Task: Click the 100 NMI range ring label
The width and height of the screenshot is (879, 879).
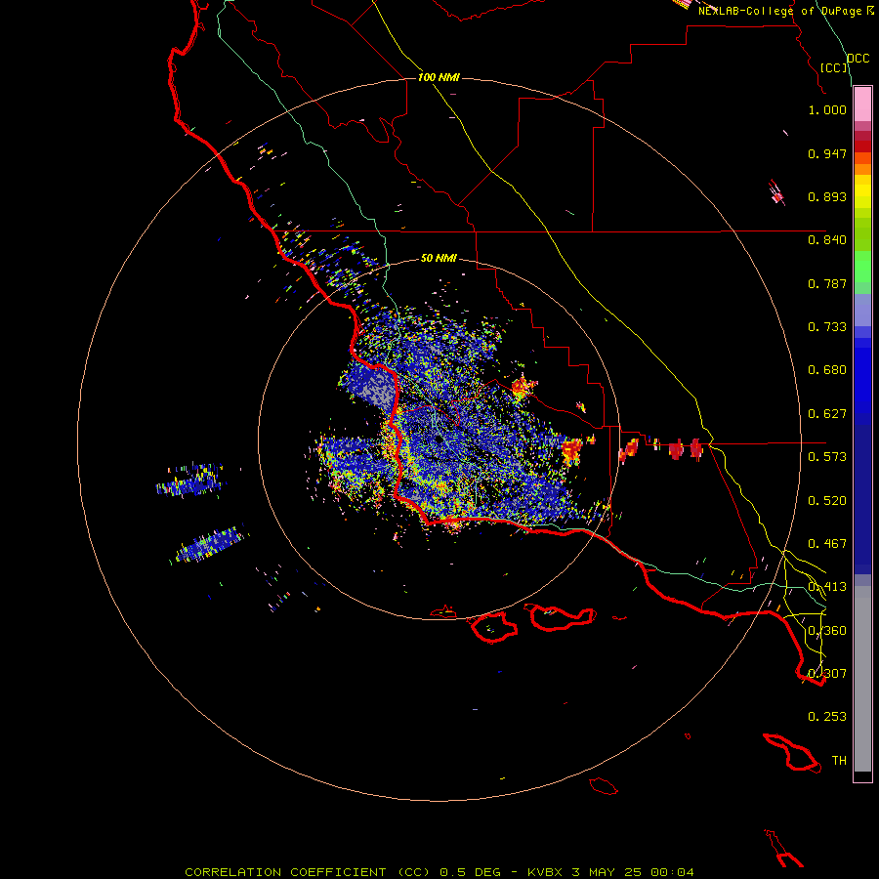Action: pyautogui.click(x=439, y=77)
